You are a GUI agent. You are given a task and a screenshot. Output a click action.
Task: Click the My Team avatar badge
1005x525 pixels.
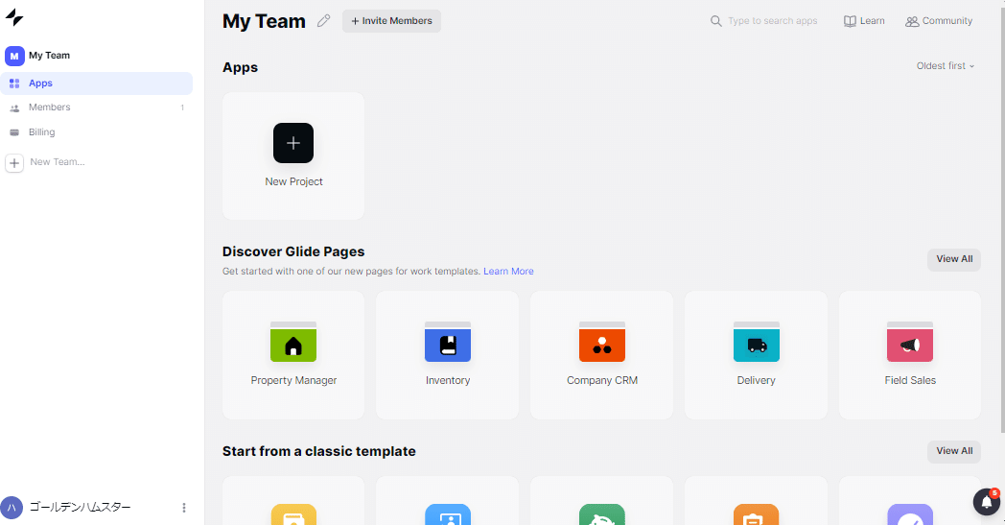pos(14,56)
